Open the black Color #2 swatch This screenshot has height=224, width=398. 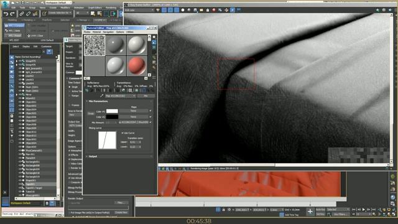coord(112,117)
